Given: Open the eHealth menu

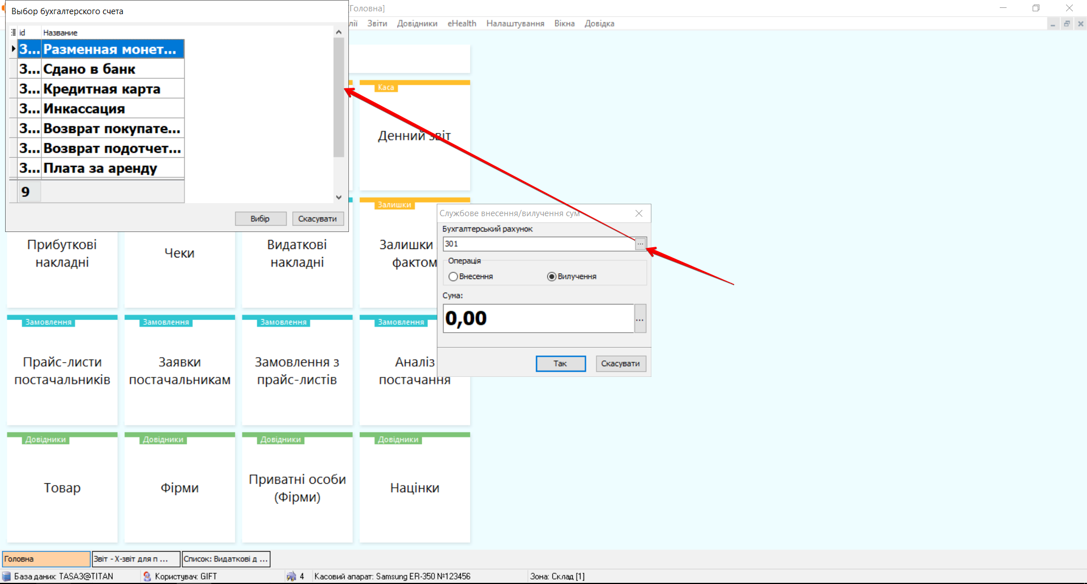Looking at the screenshot, I should point(462,24).
